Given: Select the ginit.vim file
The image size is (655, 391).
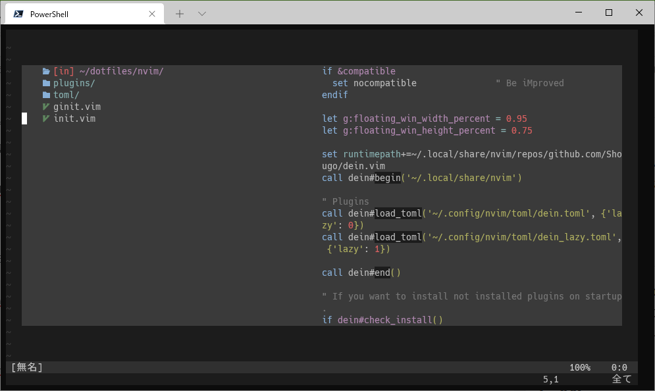Looking at the screenshot, I should point(77,107).
